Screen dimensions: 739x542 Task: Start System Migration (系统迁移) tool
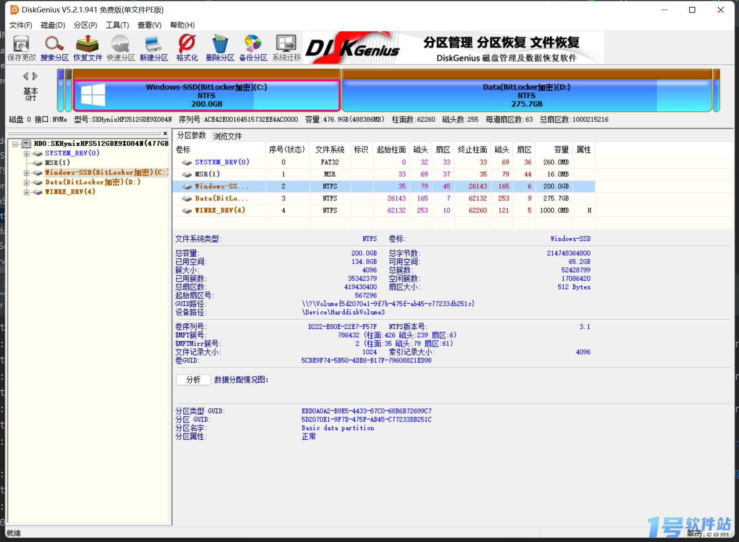tap(286, 48)
